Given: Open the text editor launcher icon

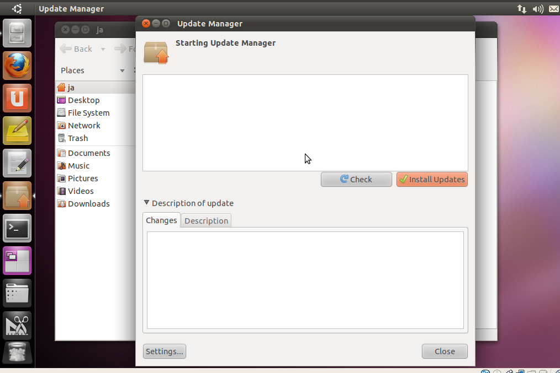Looking at the screenshot, I should pos(17,163).
